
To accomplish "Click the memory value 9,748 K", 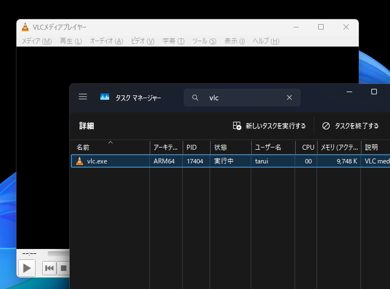I will click(x=347, y=161).
